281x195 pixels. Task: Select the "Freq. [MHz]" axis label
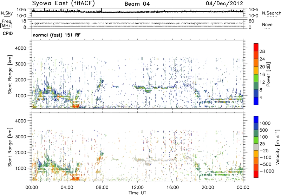[x=6, y=24]
